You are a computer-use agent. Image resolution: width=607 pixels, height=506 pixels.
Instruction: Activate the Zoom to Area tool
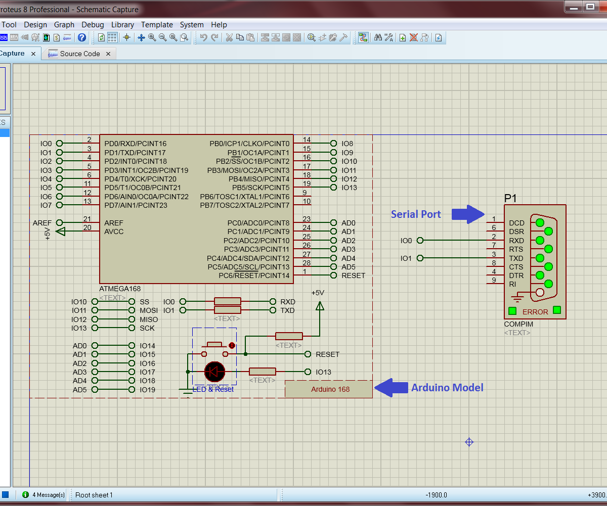pyautogui.click(x=185, y=37)
